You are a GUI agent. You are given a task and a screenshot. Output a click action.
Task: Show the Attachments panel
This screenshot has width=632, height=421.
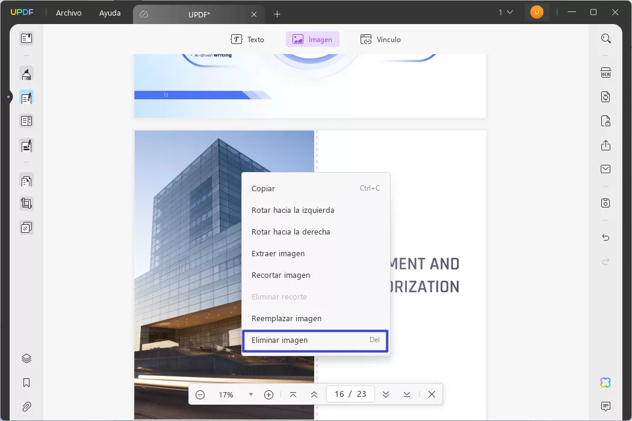point(26,407)
